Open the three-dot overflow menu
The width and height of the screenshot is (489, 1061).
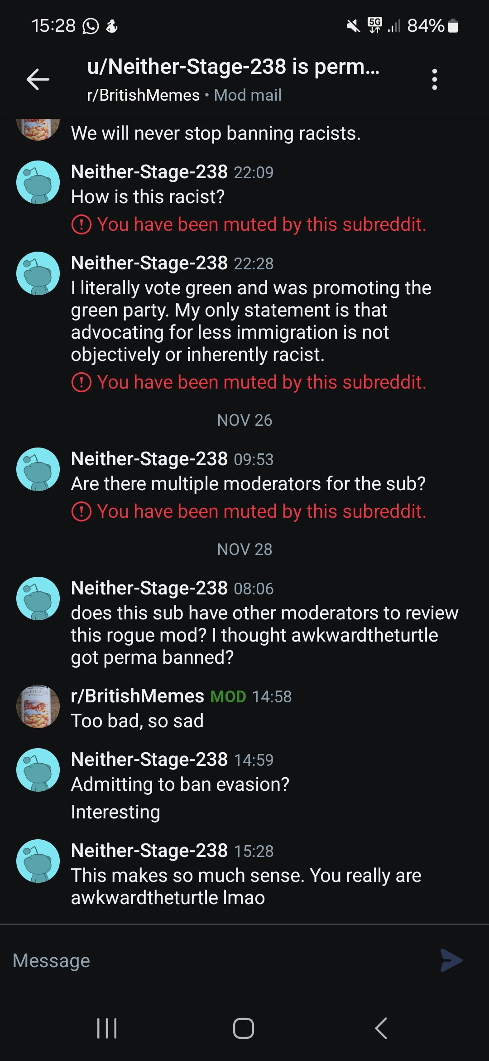pyautogui.click(x=434, y=79)
